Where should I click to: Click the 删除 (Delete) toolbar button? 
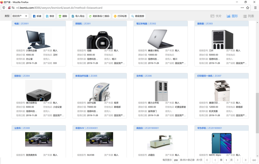click(x=63, y=16)
